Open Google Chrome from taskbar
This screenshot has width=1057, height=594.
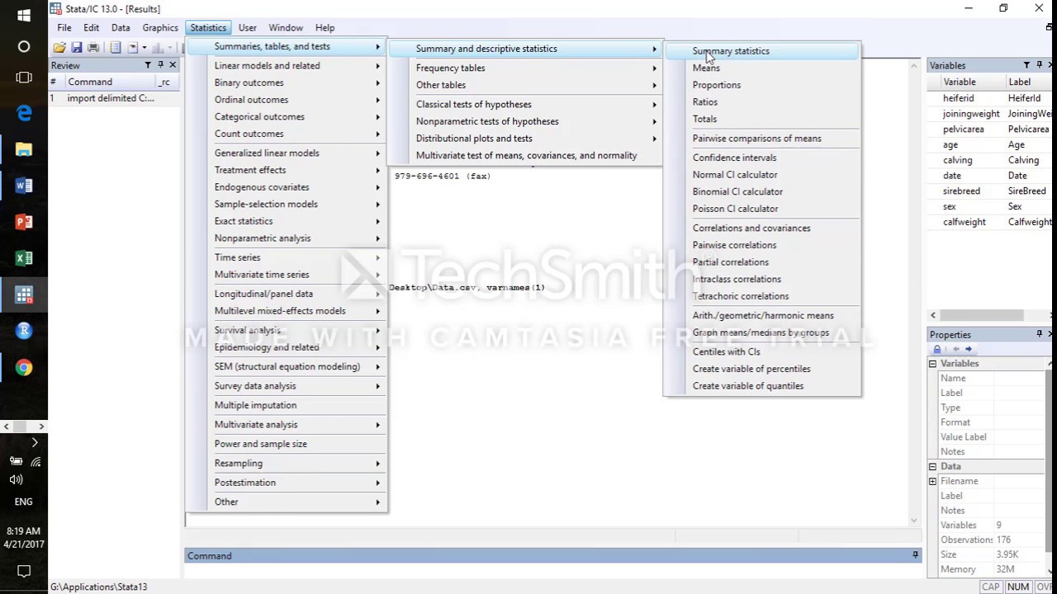(x=24, y=368)
